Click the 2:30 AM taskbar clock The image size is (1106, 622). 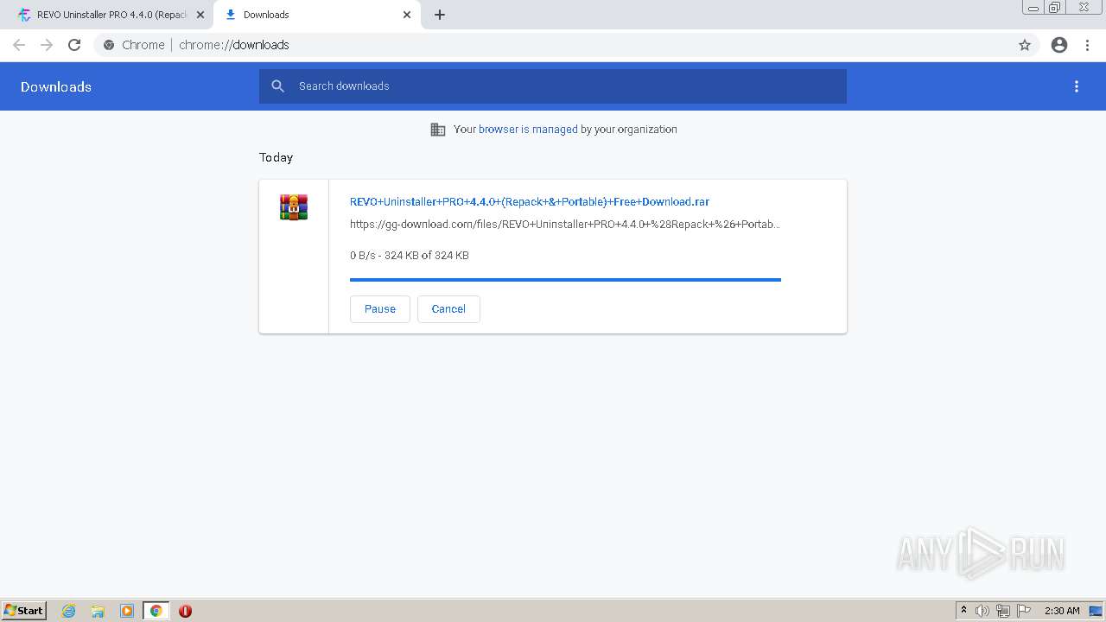tap(1062, 611)
